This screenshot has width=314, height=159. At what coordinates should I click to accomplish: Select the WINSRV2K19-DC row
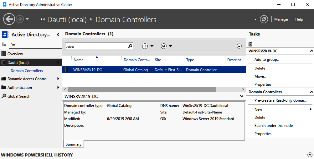tap(154, 70)
